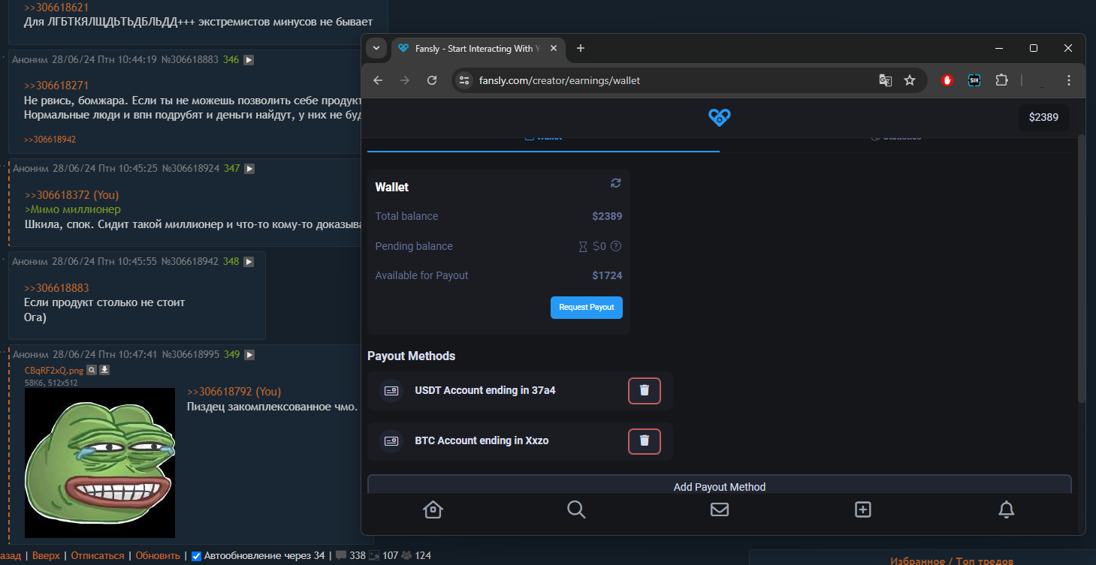1096x565 pixels.
Task: Click the Total balance $2389 value
Action: (607, 216)
